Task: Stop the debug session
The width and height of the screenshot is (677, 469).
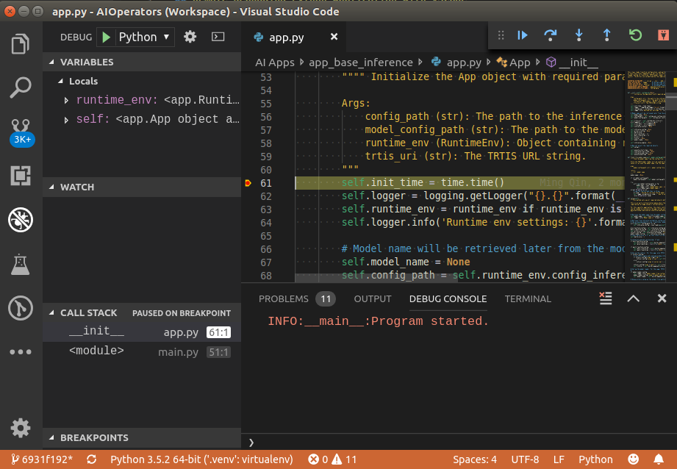Action: tap(662, 35)
